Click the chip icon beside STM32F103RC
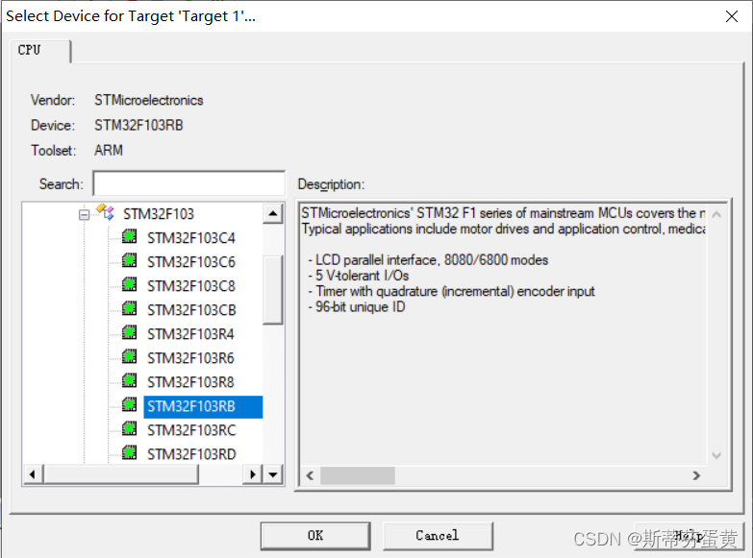Viewport: 753px width, 558px height. point(129,428)
